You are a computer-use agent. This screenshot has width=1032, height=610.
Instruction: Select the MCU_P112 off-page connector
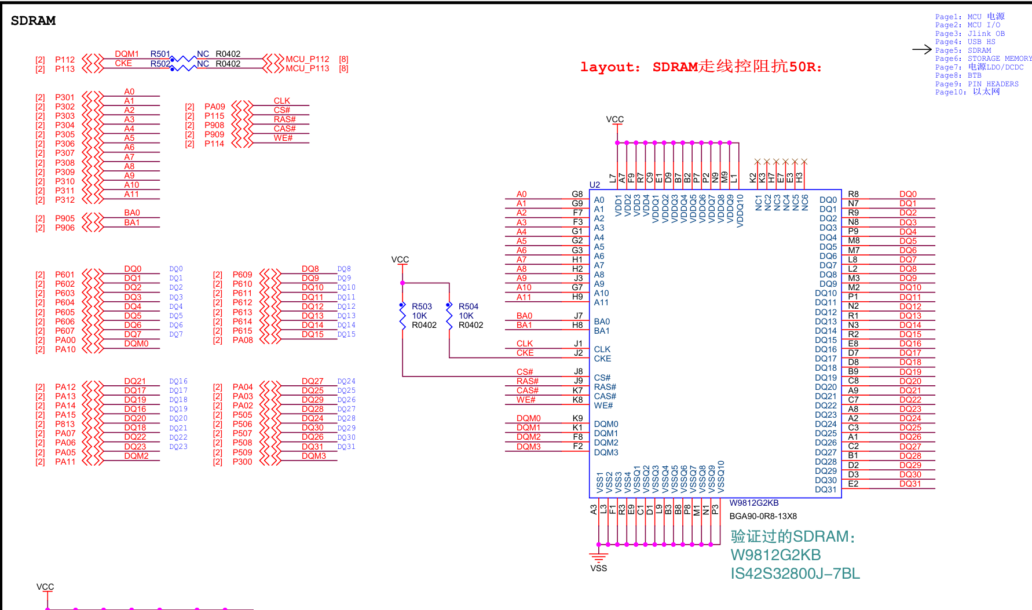coord(273,59)
